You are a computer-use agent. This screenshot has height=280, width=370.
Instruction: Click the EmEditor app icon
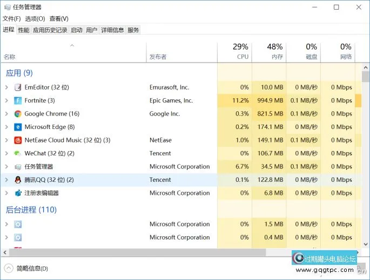(18, 87)
